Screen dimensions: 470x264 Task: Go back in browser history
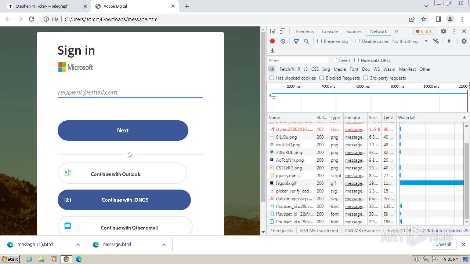click(8, 19)
